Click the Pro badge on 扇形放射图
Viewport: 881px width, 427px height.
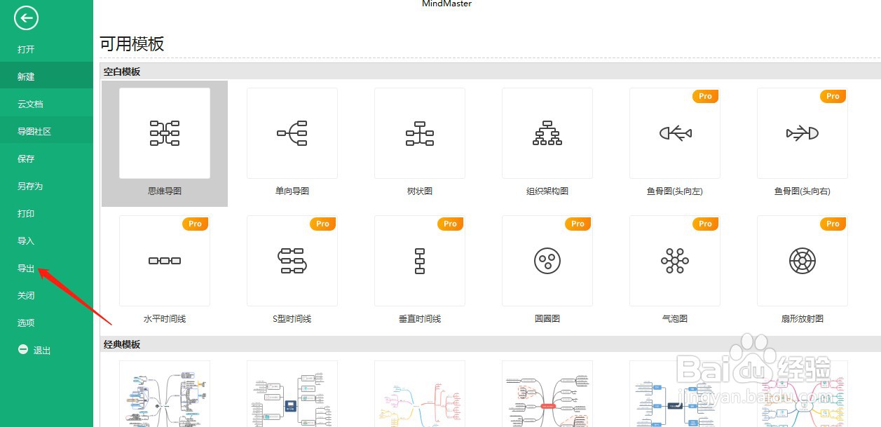pos(833,224)
